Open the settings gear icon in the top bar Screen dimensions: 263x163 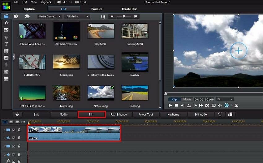coord(85,2)
